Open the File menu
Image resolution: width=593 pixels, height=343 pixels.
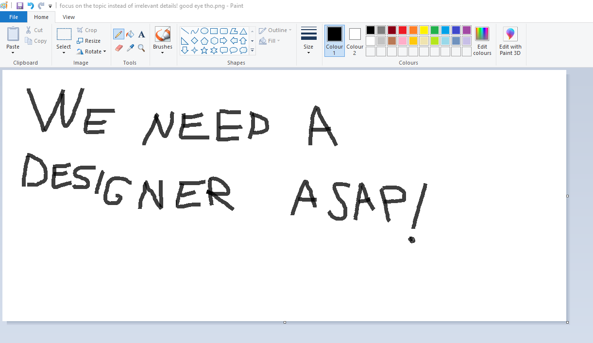[x=14, y=17]
